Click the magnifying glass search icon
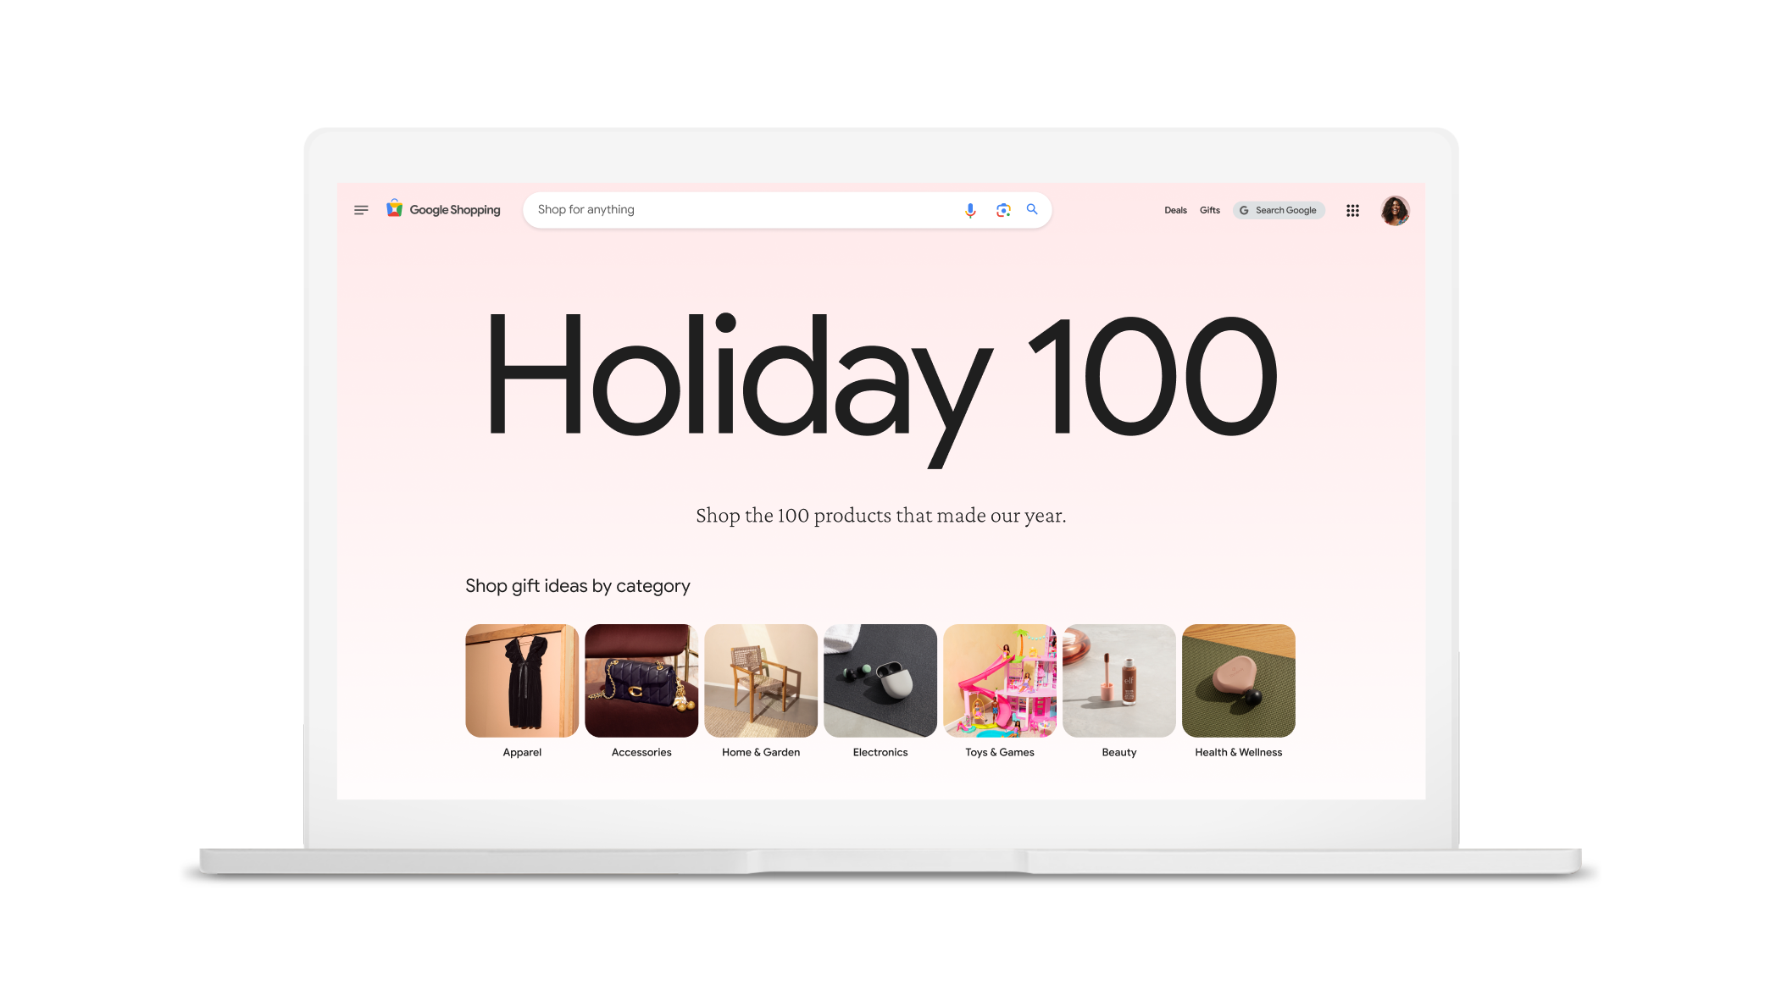1776x1001 pixels. pyautogui.click(x=1032, y=210)
